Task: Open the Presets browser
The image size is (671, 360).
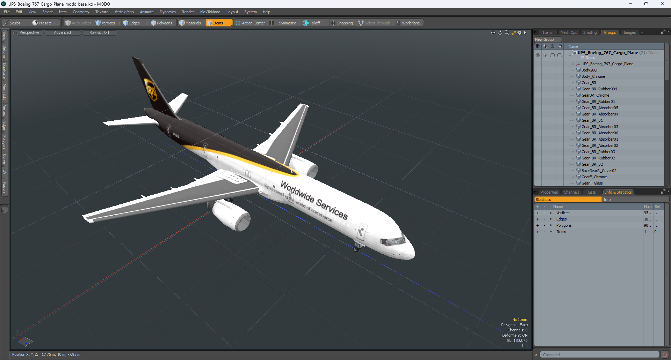Action: tap(45, 23)
